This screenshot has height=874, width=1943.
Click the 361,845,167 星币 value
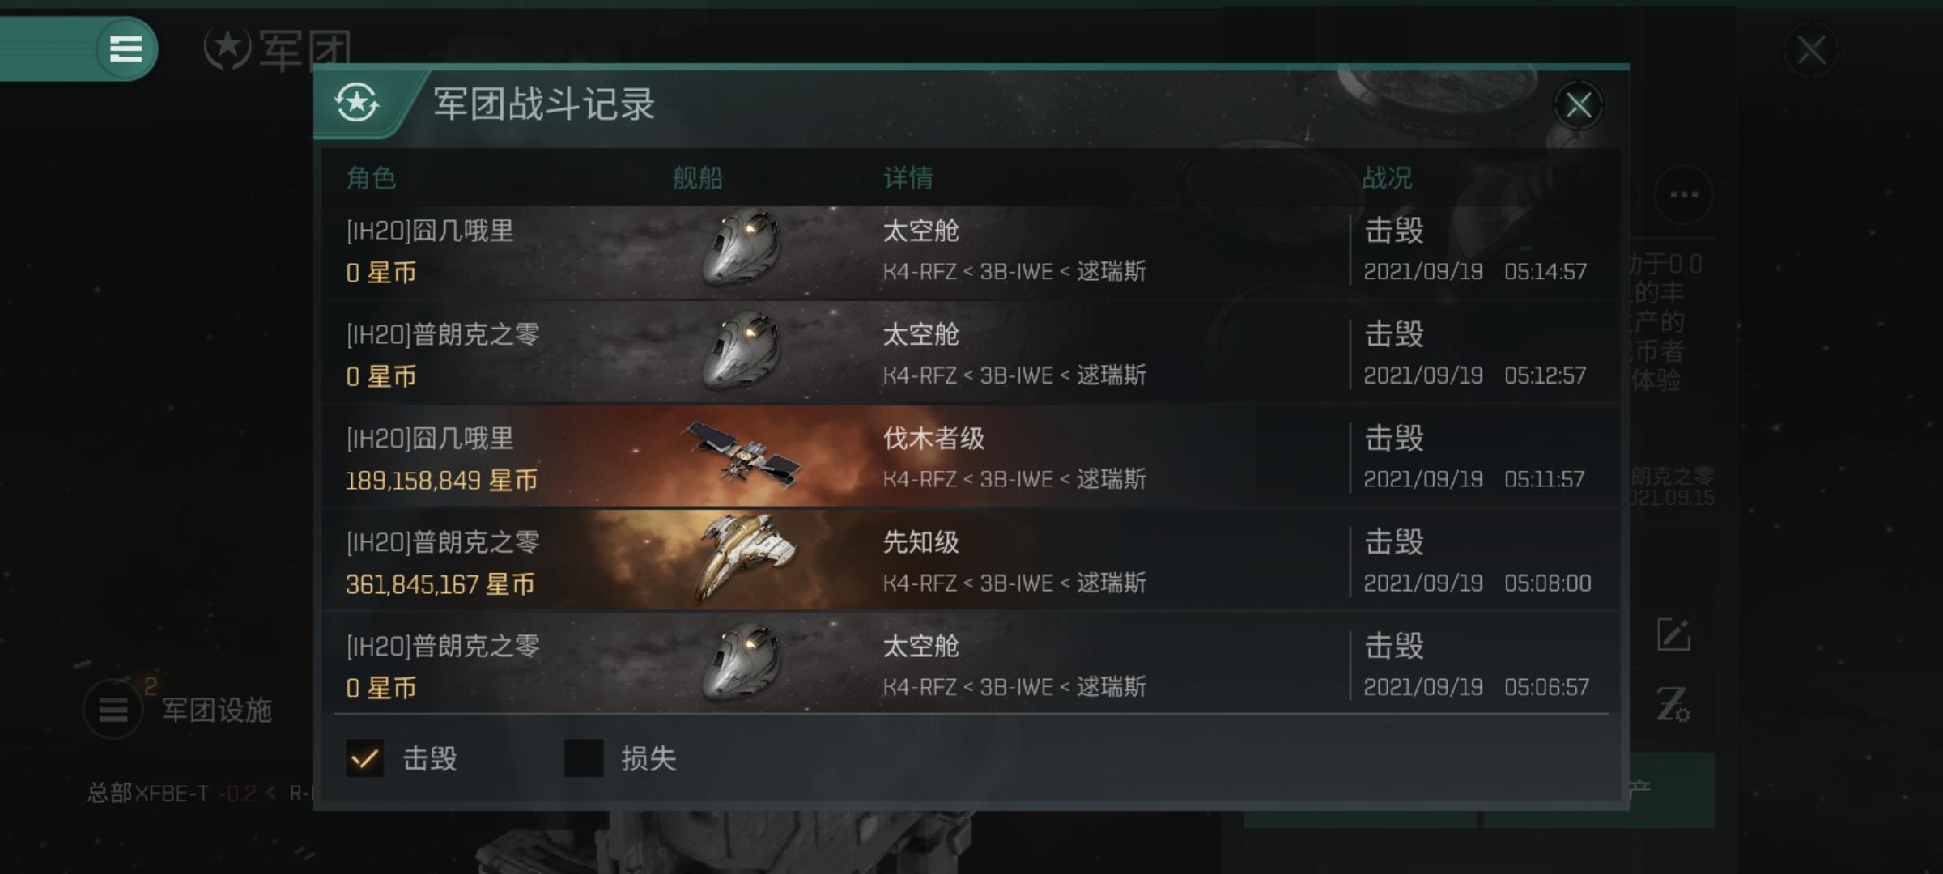(440, 584)
